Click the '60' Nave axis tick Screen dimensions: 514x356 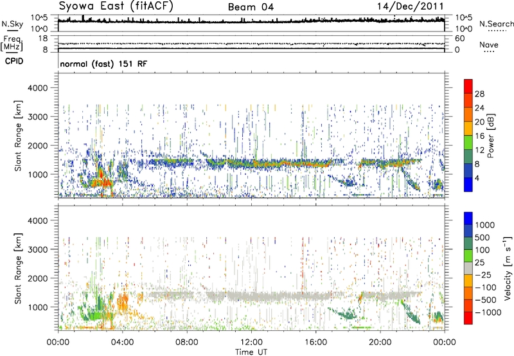coord(459,39)
